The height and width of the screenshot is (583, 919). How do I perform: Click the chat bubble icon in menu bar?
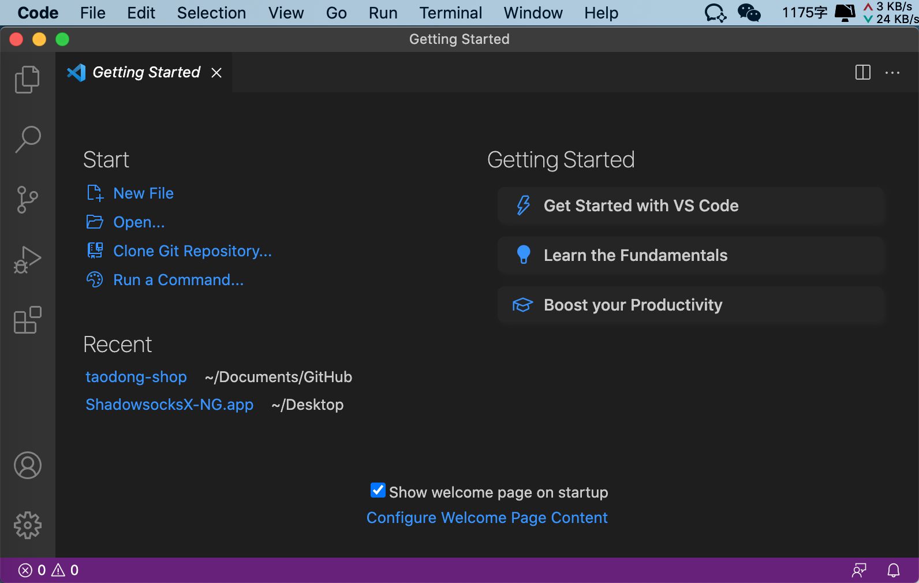[716, 13]
